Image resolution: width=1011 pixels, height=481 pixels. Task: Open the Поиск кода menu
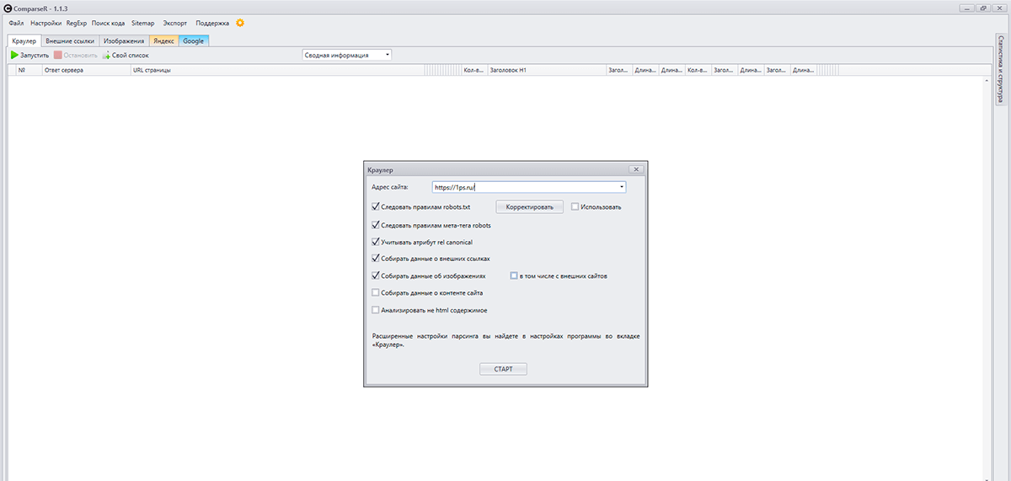109,23
